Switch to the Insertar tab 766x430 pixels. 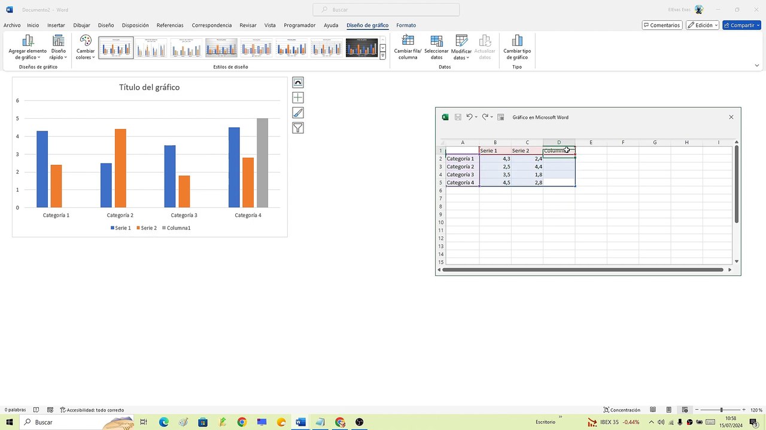click(56, 25)
